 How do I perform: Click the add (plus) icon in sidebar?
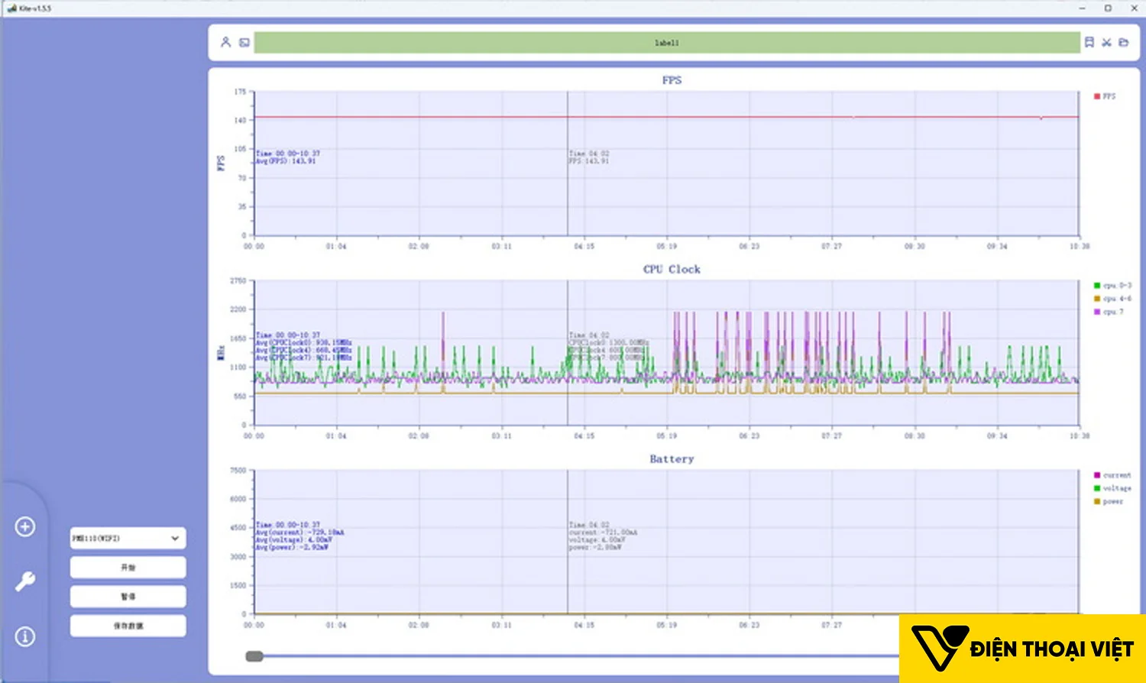(x=25, y=526)
